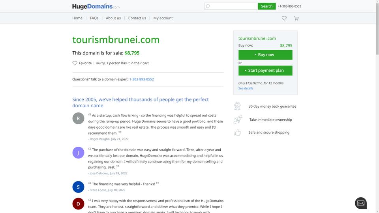Image resolution: width=379 pixels, height=213 pixels.
Task: Click the page vertical scrollbar
Action: 377,106
